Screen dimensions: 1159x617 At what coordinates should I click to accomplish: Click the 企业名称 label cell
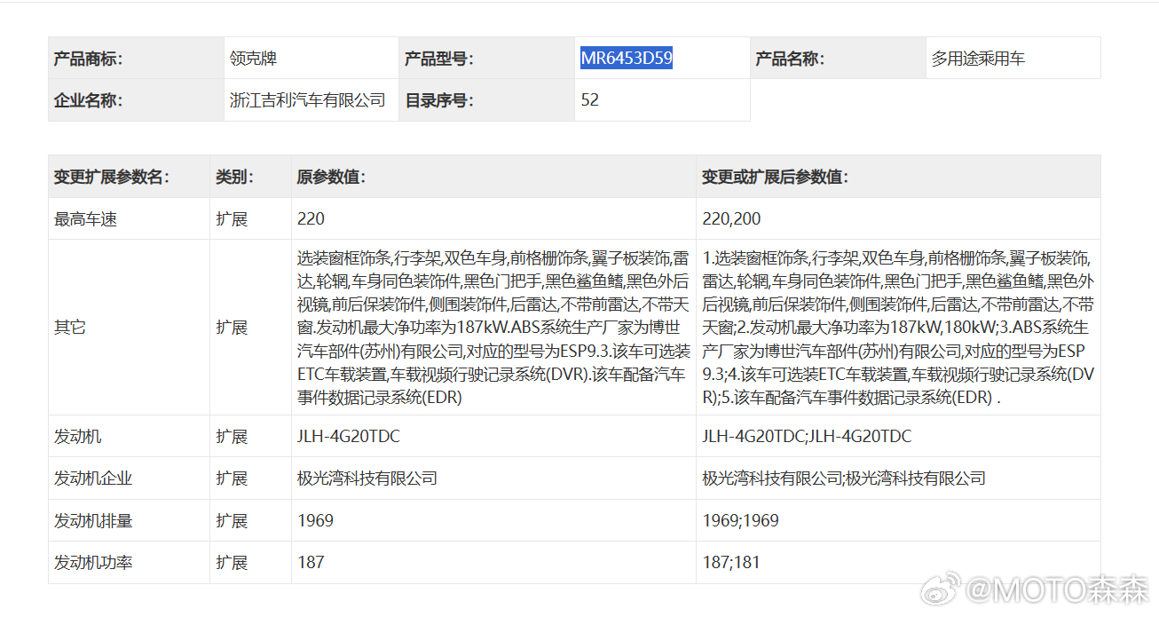click(x=136, y=100)
